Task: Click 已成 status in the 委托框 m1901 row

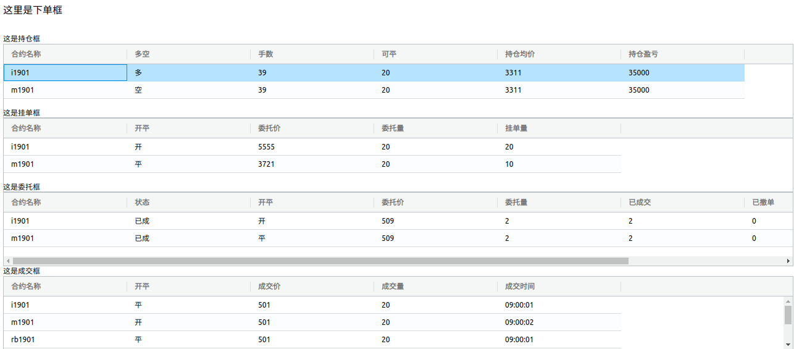Action: click(189, 238)
